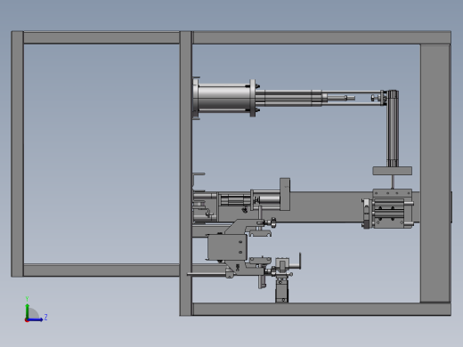Select the small plate below the extrusion column
The image size is (463, 347).
click(x=392, y=171)
